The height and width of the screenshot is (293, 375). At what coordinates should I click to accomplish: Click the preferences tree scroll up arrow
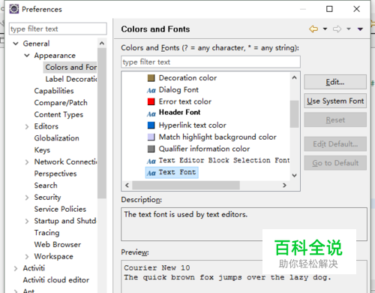(102, 44)
